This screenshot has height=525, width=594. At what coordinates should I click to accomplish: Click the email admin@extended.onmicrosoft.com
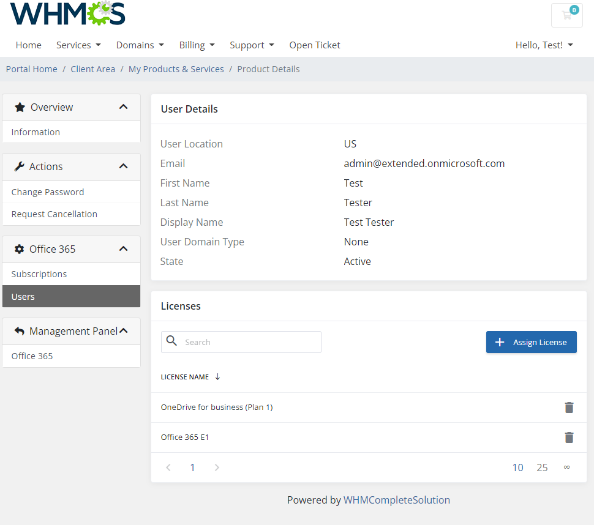(424, 163)
